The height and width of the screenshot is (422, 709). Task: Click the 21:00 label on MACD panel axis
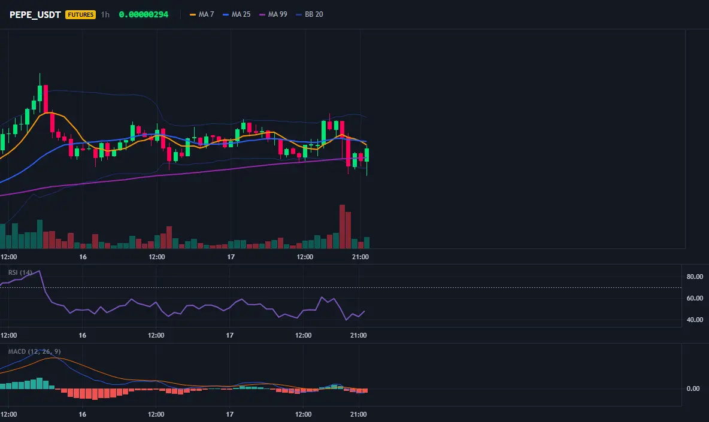(x=359, y=414)
